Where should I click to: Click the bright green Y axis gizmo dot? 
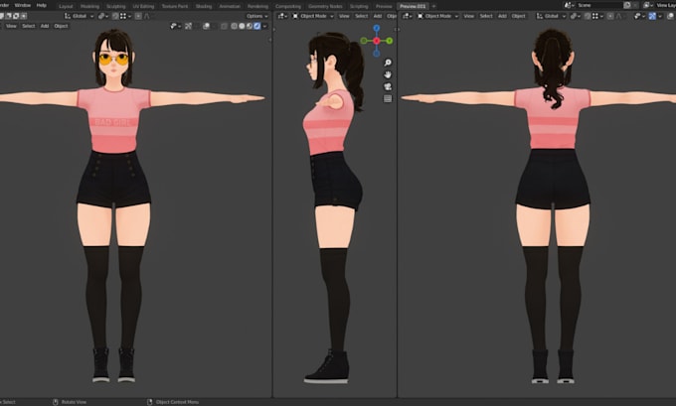[x=389, y=41]
